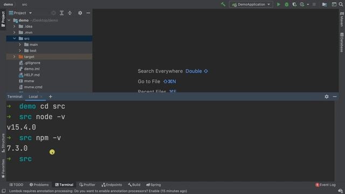Expand the test folder

pyautogui.click(x=20, y=51)
